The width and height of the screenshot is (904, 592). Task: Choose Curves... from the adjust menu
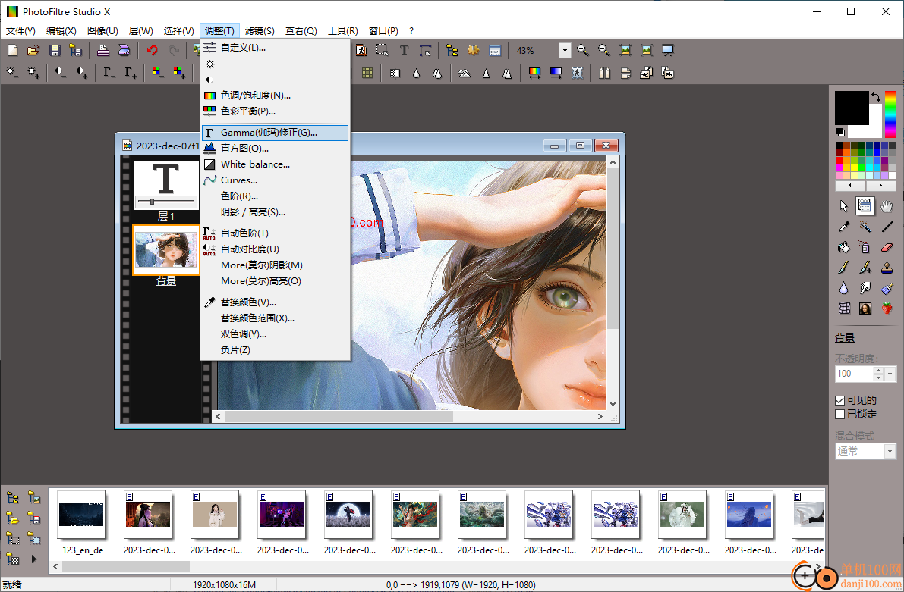pos(275,180)
